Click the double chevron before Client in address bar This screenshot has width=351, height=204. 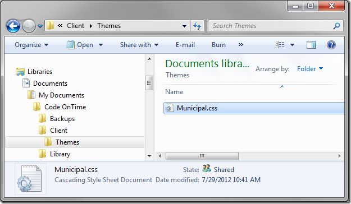click(x=60, y=26)
